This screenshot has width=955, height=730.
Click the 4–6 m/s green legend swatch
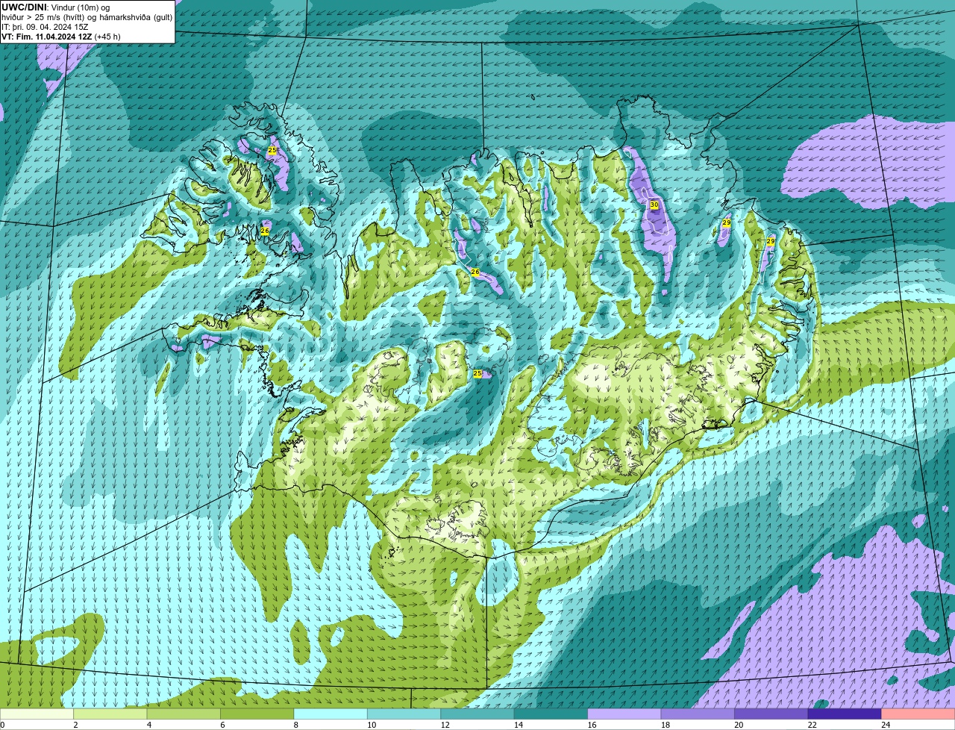tap(184, 714)
